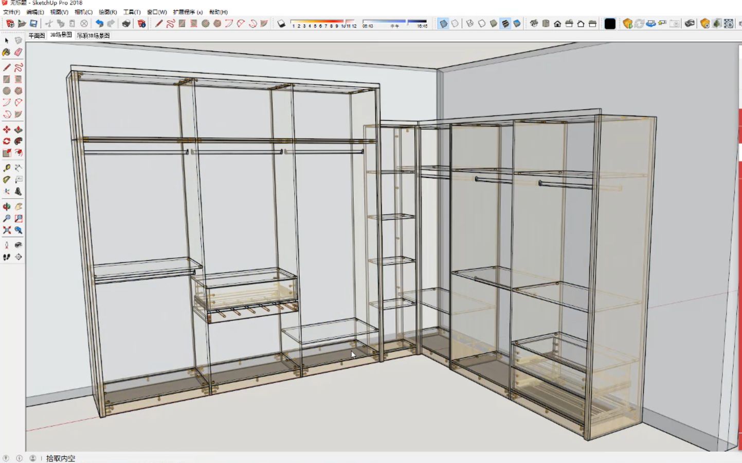
Task: Switch to the 平面图 scene tab
Action: tap(37, 35)
